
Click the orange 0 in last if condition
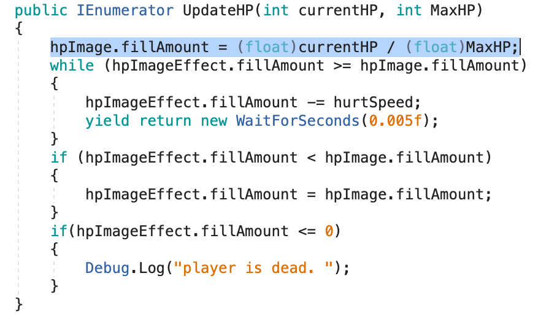tap(329, 231)
